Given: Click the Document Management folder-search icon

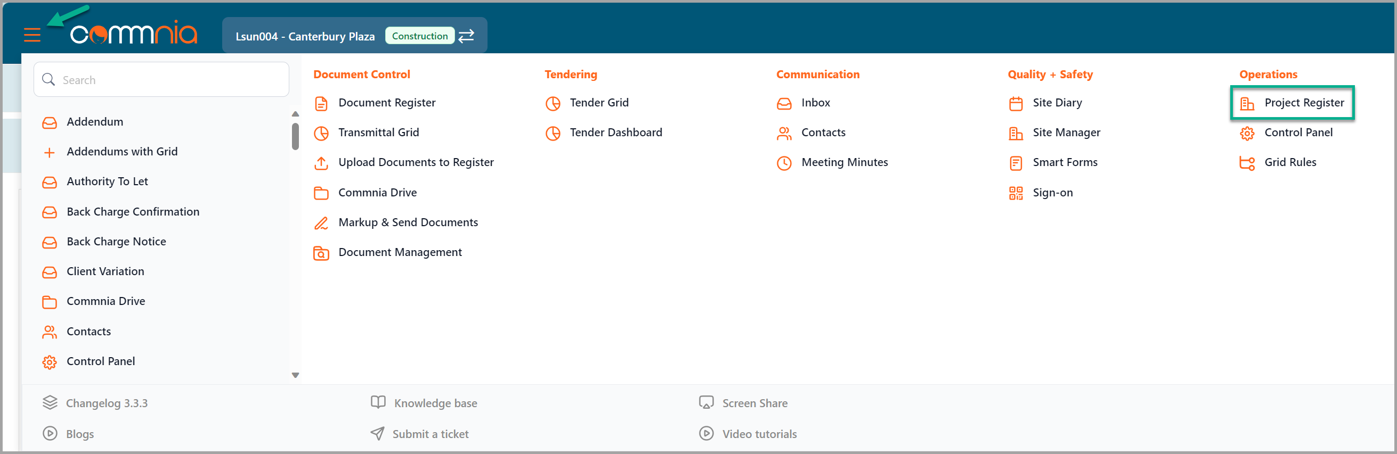Looking at the screenshot, I should point(321,253).
